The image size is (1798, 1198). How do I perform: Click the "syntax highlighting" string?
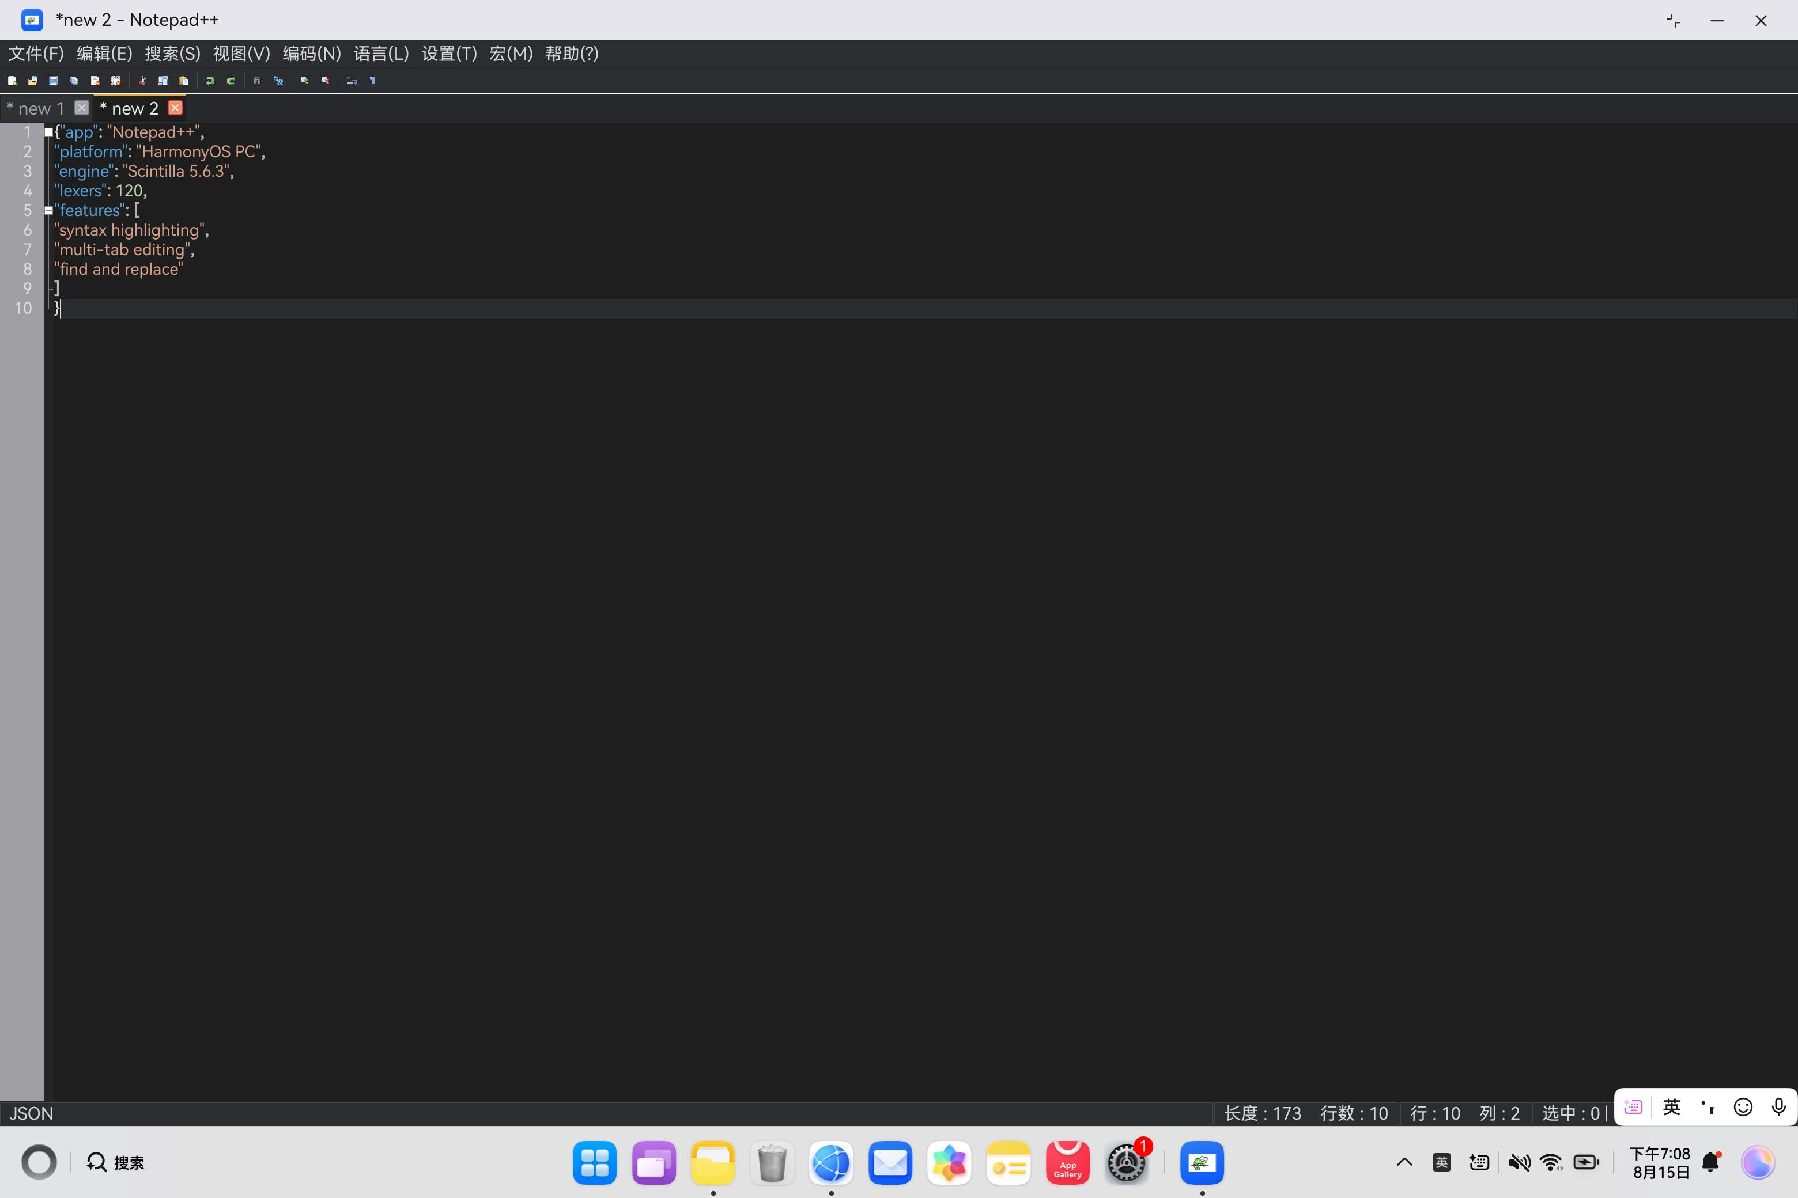[129, 230]
